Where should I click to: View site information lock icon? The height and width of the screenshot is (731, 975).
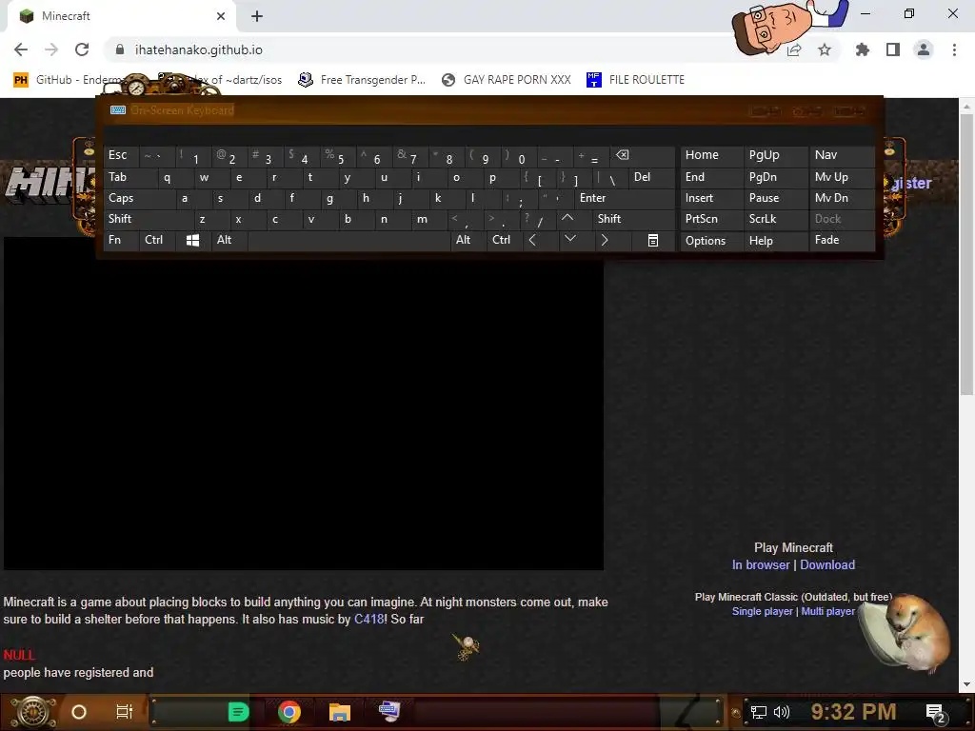[x=120, y=49]
